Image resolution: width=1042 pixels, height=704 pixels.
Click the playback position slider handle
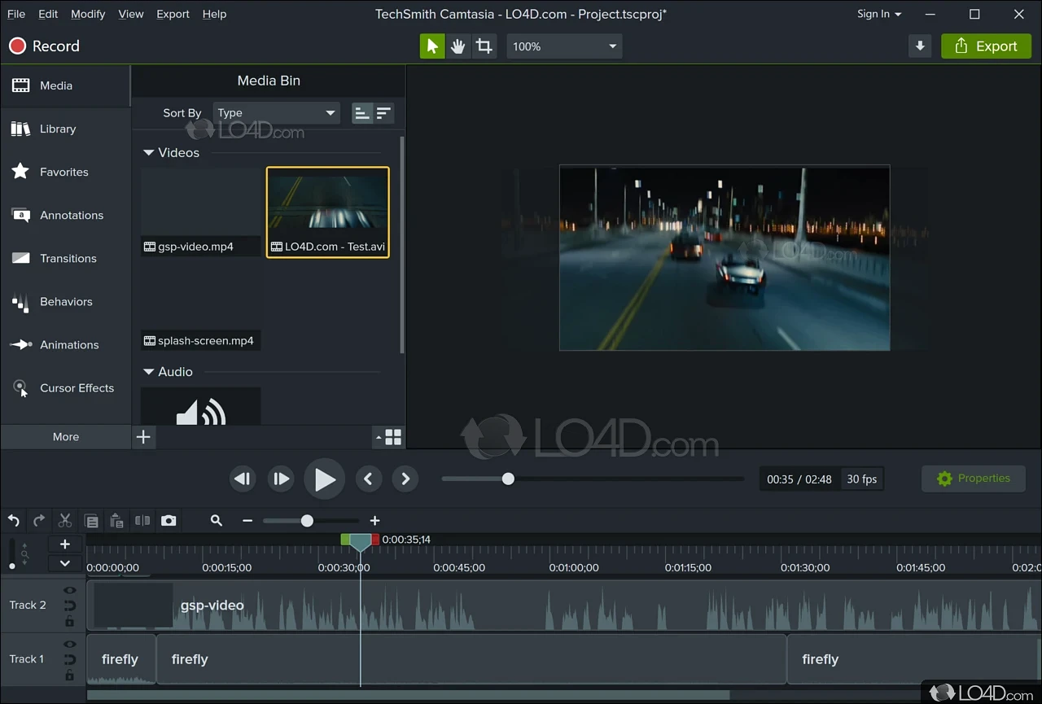[x=508, y=479]
